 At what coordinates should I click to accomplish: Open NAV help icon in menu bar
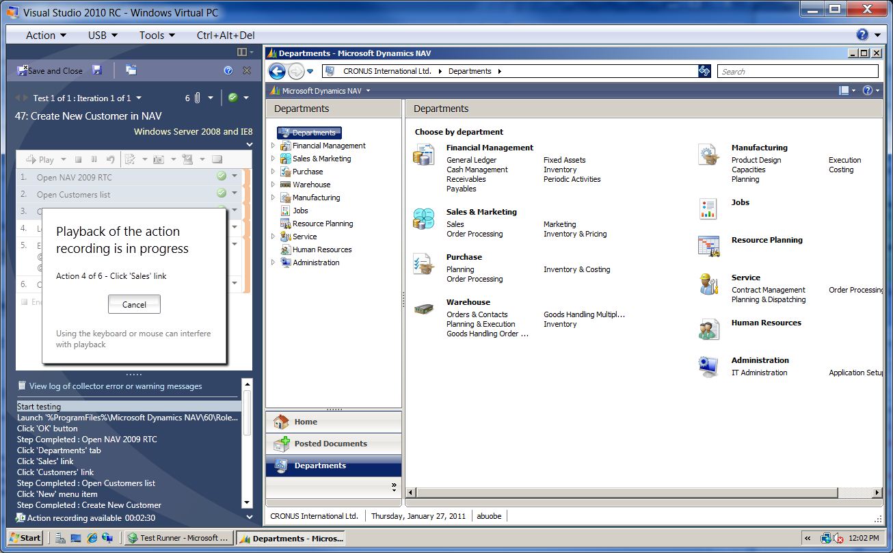[867, 90]
